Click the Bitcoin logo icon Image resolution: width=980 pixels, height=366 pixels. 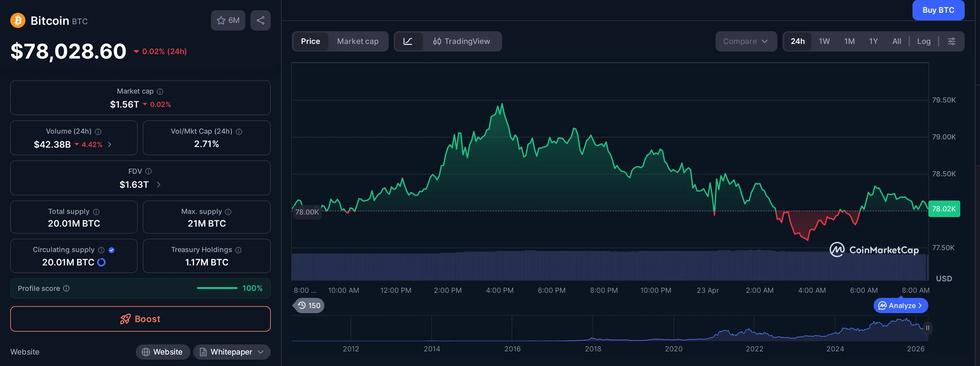coord(18,20)
